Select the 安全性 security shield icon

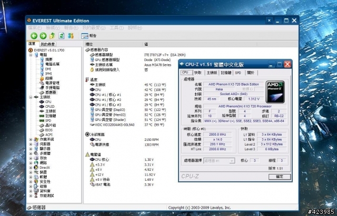coord(36,182)
